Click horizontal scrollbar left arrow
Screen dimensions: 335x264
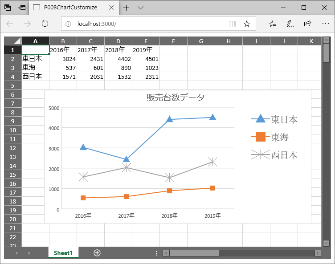click(x=166, y=253)
